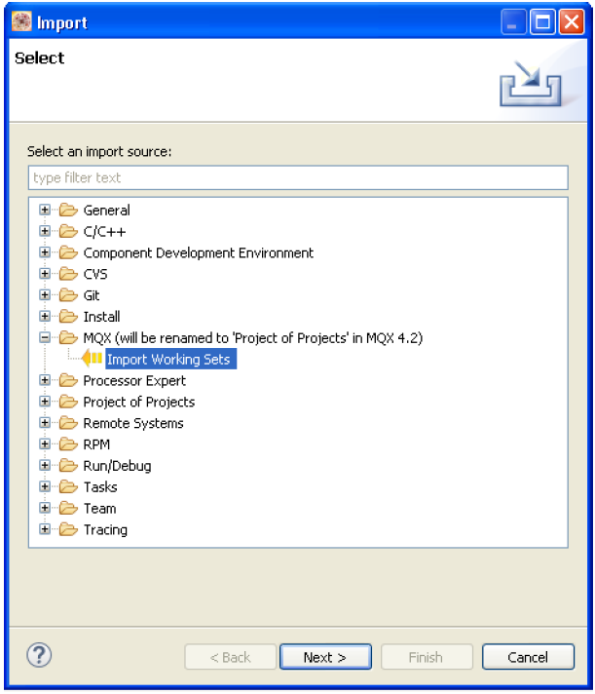Click the Processor Expert folder icon

coord(67,381)
